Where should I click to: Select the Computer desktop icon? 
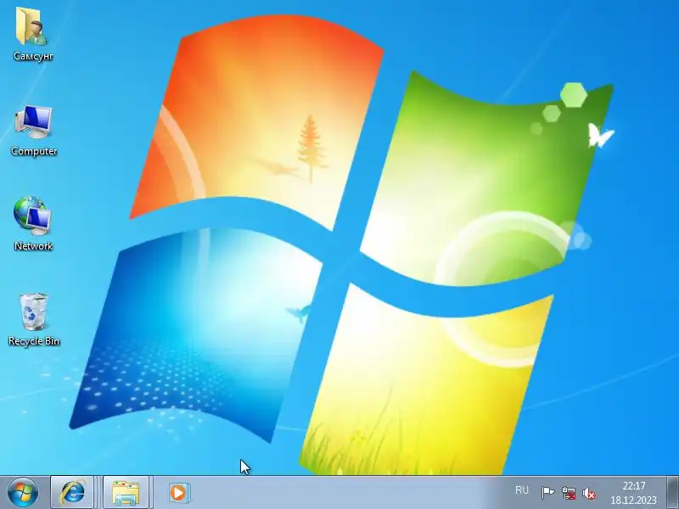pos(34,130)
